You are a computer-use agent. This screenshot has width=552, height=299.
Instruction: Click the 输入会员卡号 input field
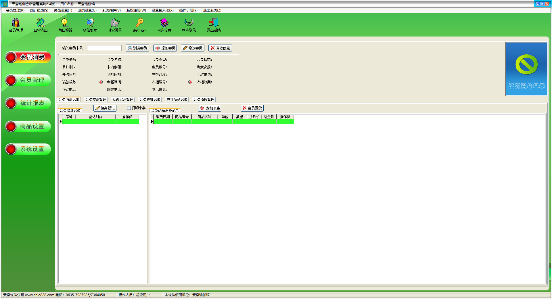point(104,48)
